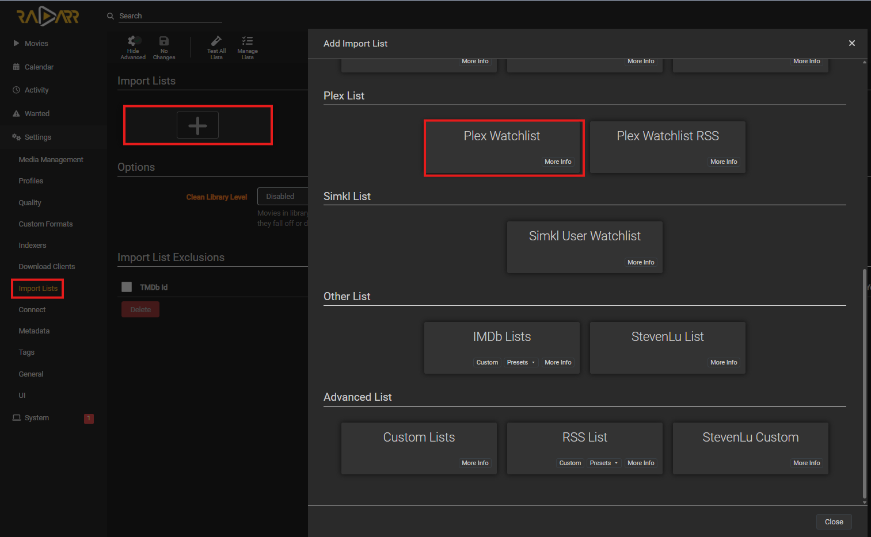Click the search magnifier icon

tap(111, 16)
